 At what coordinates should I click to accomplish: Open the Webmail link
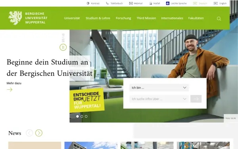tap(138, 3)
